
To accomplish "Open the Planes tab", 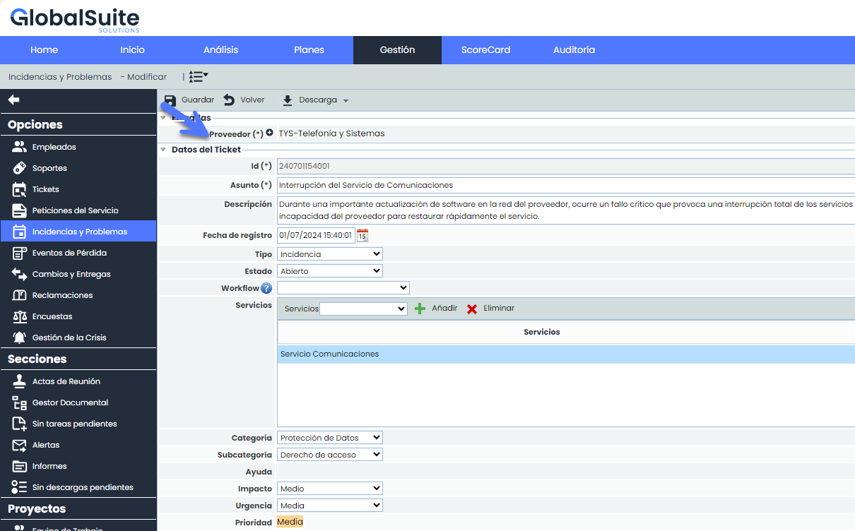I will tap(309, 50).
